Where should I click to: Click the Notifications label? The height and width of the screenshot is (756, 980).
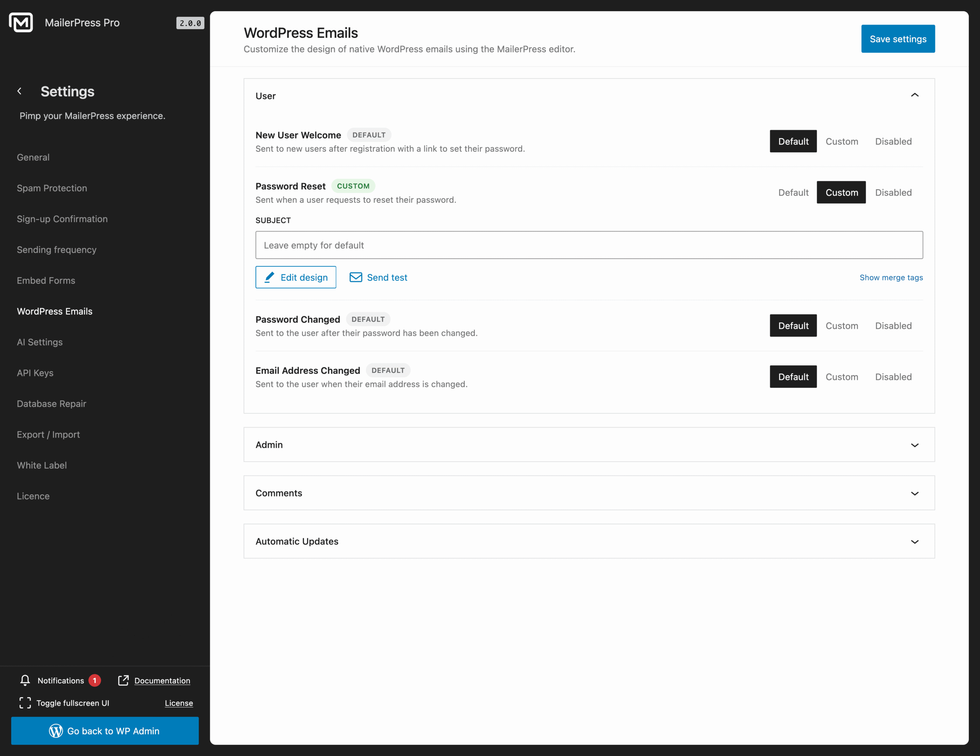[60, 681]
